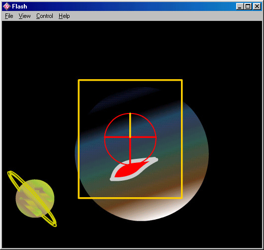This screenshot has width=264, height=250.
Task: Open the Control menu
Action: click(45, 16)
